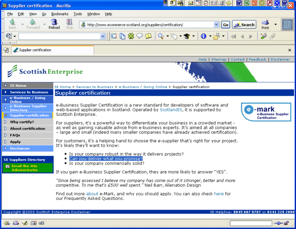Screen dimensions: 296x229
Task: Click the highlighter pen icon in Googlebar
Action: 263,36
